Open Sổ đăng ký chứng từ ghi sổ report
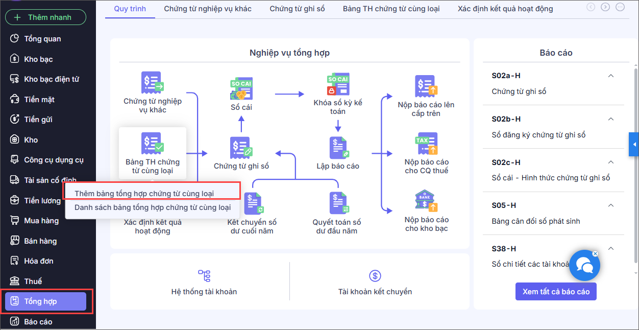The image size is (639, 330). 538,135
